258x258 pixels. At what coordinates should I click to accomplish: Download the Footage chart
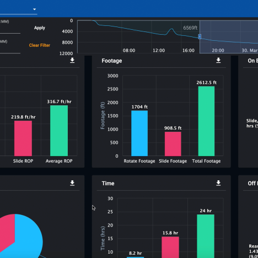tap(218, 60)
